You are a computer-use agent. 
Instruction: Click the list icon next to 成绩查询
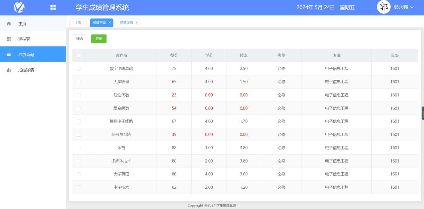click(x=8, y=54)
